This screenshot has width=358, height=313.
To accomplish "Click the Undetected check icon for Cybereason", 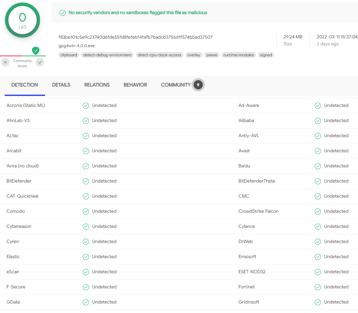I will (x=86, y=226).
